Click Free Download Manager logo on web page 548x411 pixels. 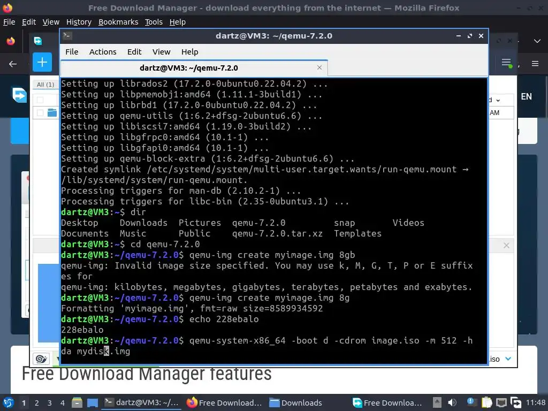[20, 95]
